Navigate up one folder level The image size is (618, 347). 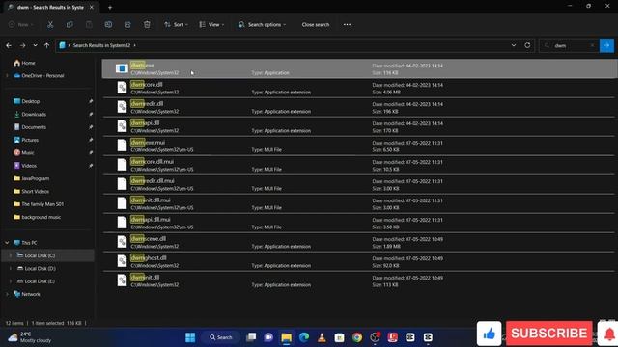click(47, 45)
